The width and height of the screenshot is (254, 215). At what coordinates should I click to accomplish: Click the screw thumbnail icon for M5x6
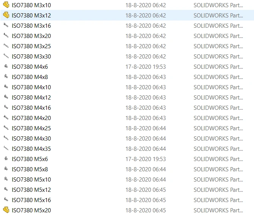(6, 159)
